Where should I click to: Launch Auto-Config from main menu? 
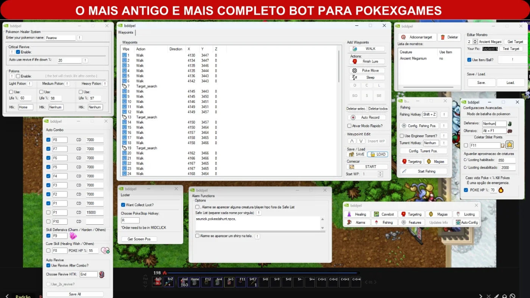[x=466, y=222]
